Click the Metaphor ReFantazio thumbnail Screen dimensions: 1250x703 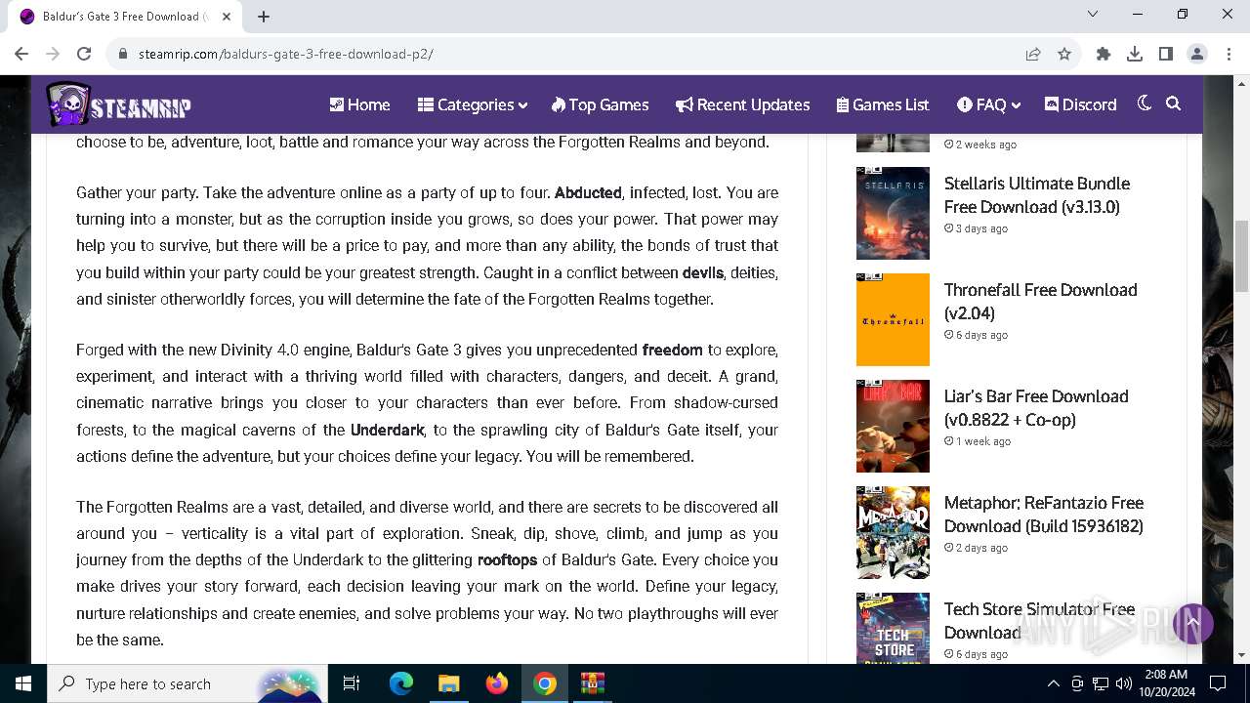tap(893, 532)
